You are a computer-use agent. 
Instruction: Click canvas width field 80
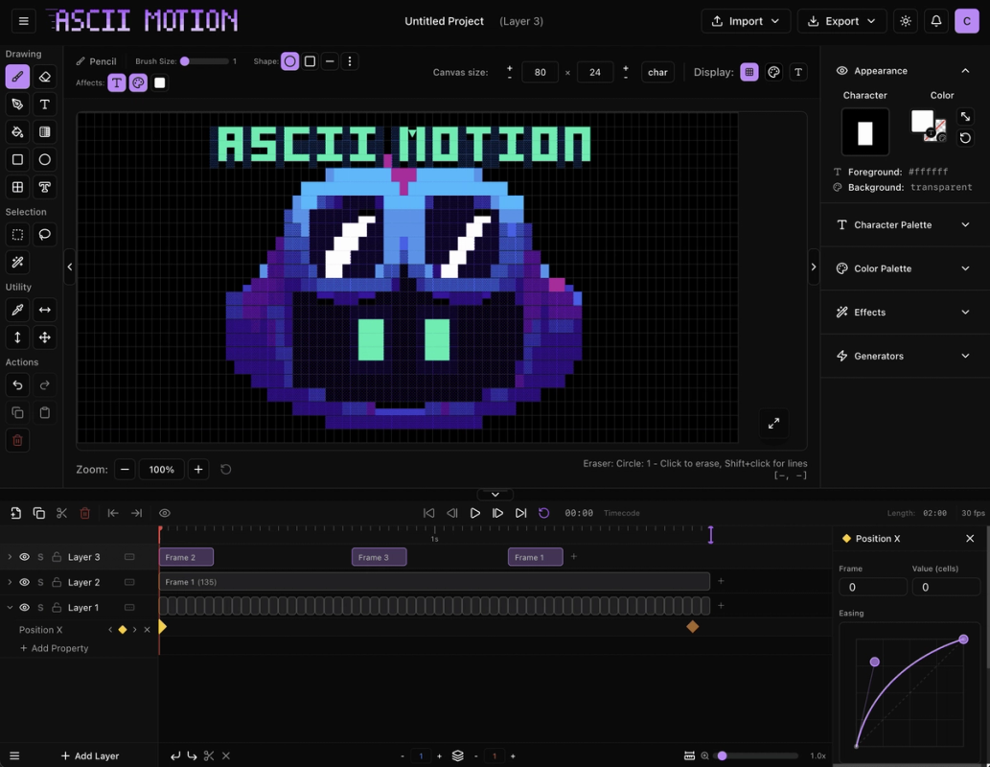click(x=540, y=72)
